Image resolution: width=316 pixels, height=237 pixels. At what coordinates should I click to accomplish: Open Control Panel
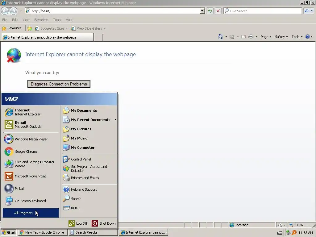coord(89,159)
